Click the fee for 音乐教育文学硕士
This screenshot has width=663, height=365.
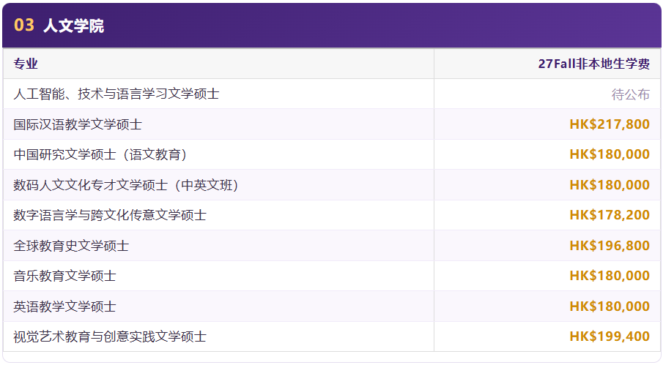tap(610, 276)
